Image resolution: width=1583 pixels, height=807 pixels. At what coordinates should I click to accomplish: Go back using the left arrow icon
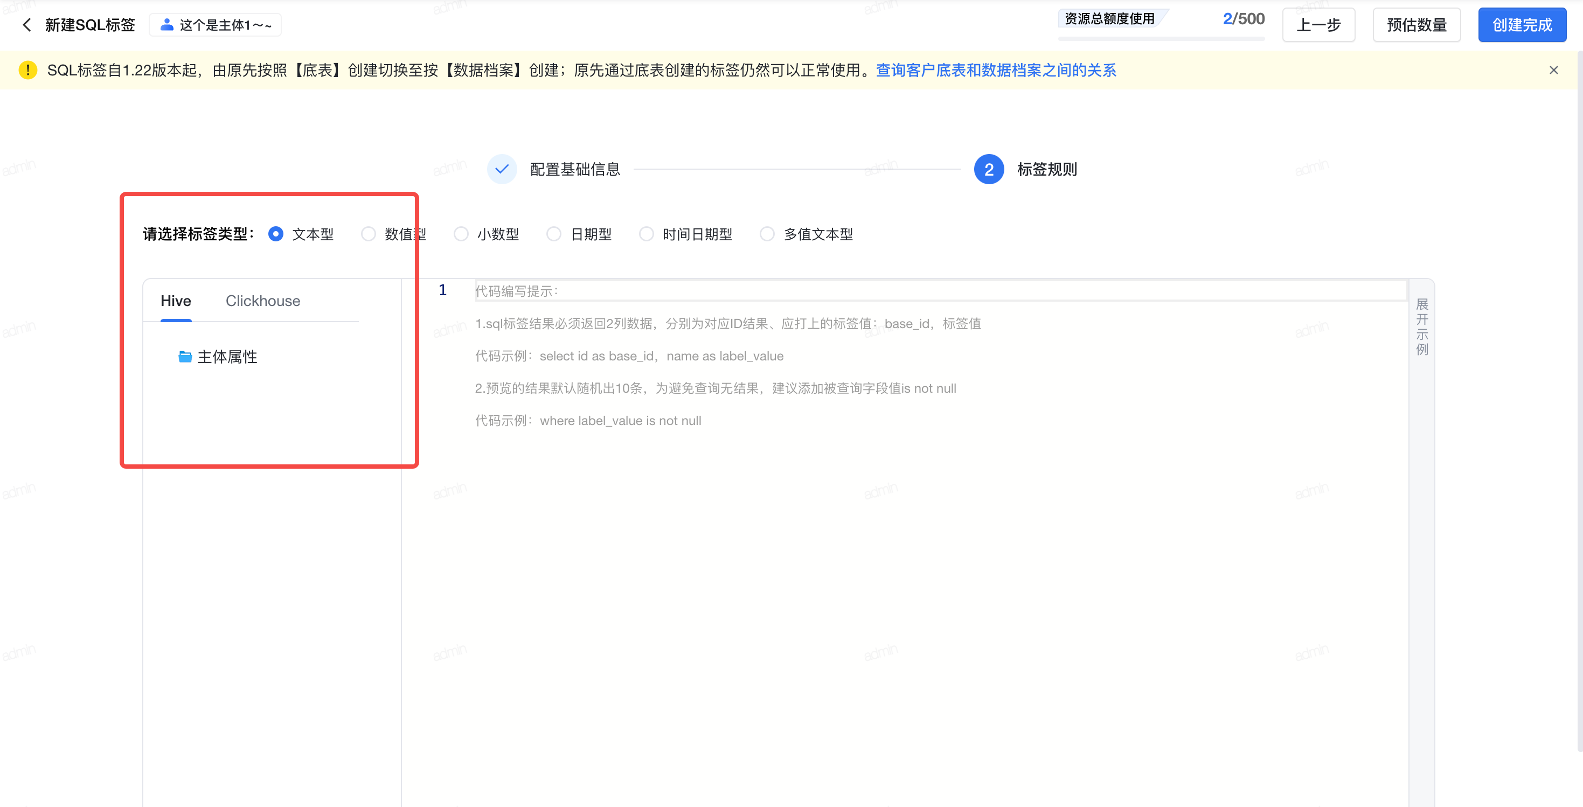click(26, 25)
